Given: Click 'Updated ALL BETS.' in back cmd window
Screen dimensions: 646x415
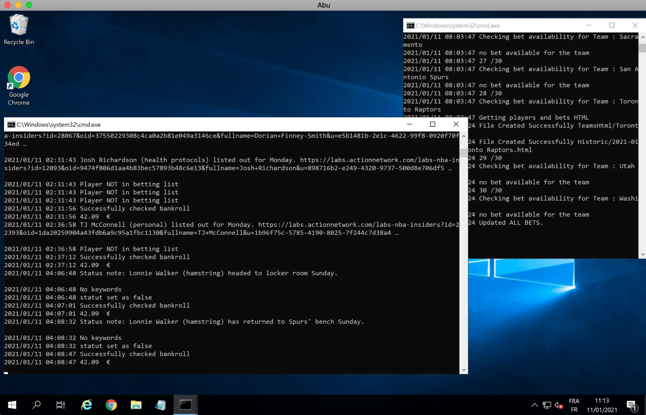Looking at the screenshot, I should 511,222.
